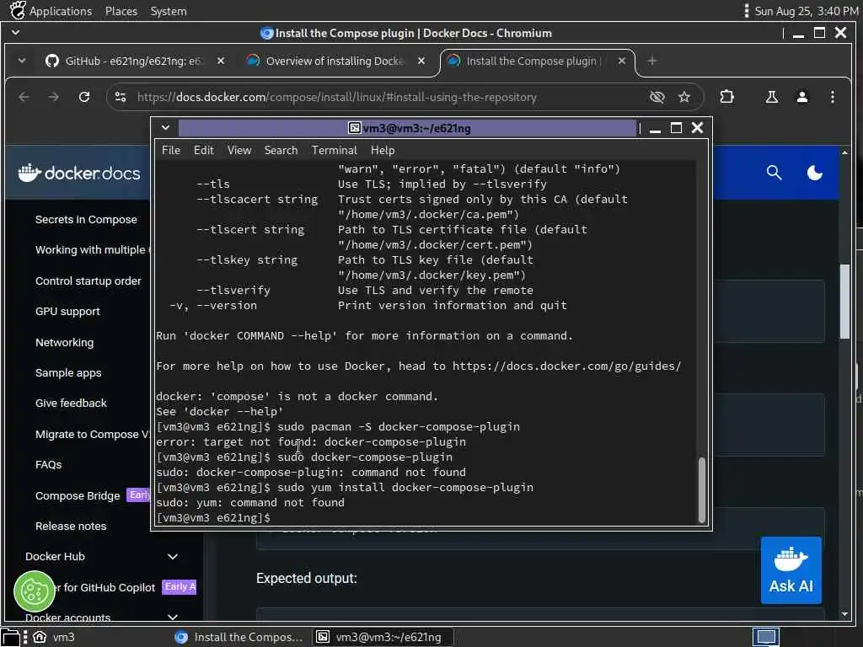Click the docker docs logo
The height and width of the screenshot is (647, 863).
tap(78, 173)
